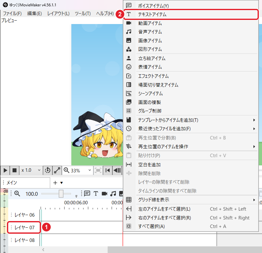Click the loop playback icon
262x253 pixels.
(48, 170)
